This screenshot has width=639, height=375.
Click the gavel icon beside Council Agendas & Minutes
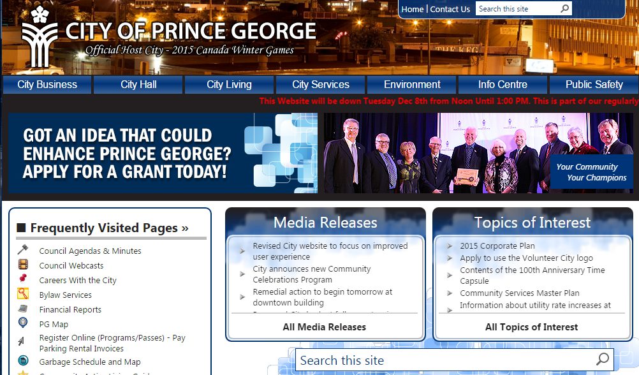point(23,249)
